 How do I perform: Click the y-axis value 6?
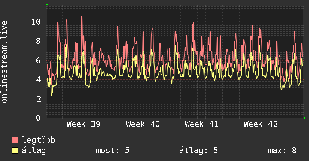(38, 60)
